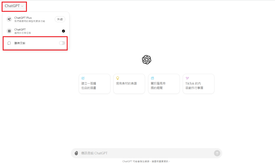This screenshot has height=164, width=275.
Task: Open the TikTok 內容創作行事曆 suggestion card
Action: coord(198,84)
